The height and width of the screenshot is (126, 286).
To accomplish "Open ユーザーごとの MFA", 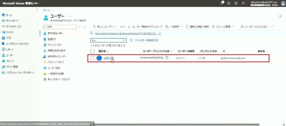I will click(x=254, y=27).
